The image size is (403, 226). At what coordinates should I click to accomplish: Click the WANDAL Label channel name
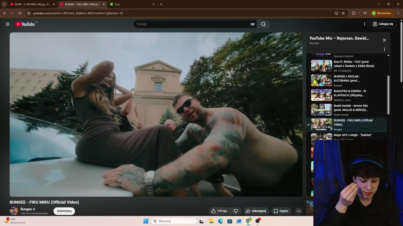point(342,100)
